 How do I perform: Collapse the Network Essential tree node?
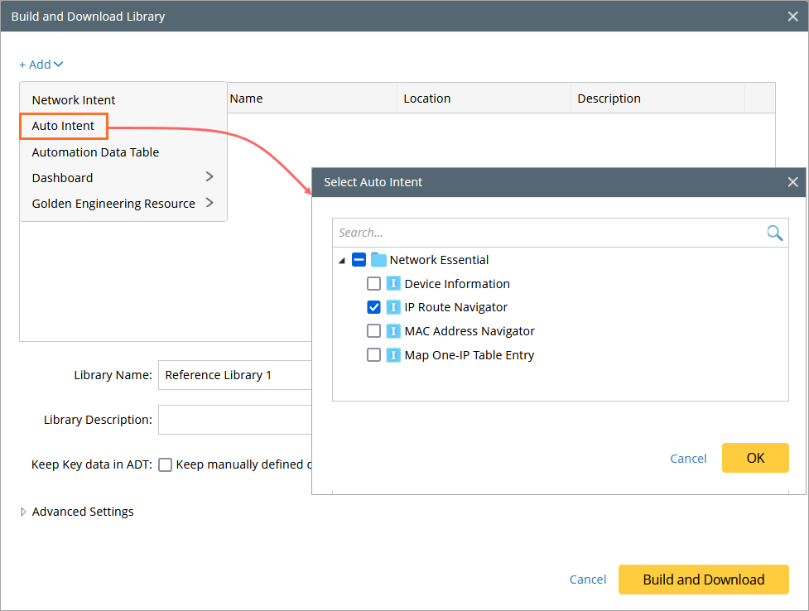(x=342, y=260)
